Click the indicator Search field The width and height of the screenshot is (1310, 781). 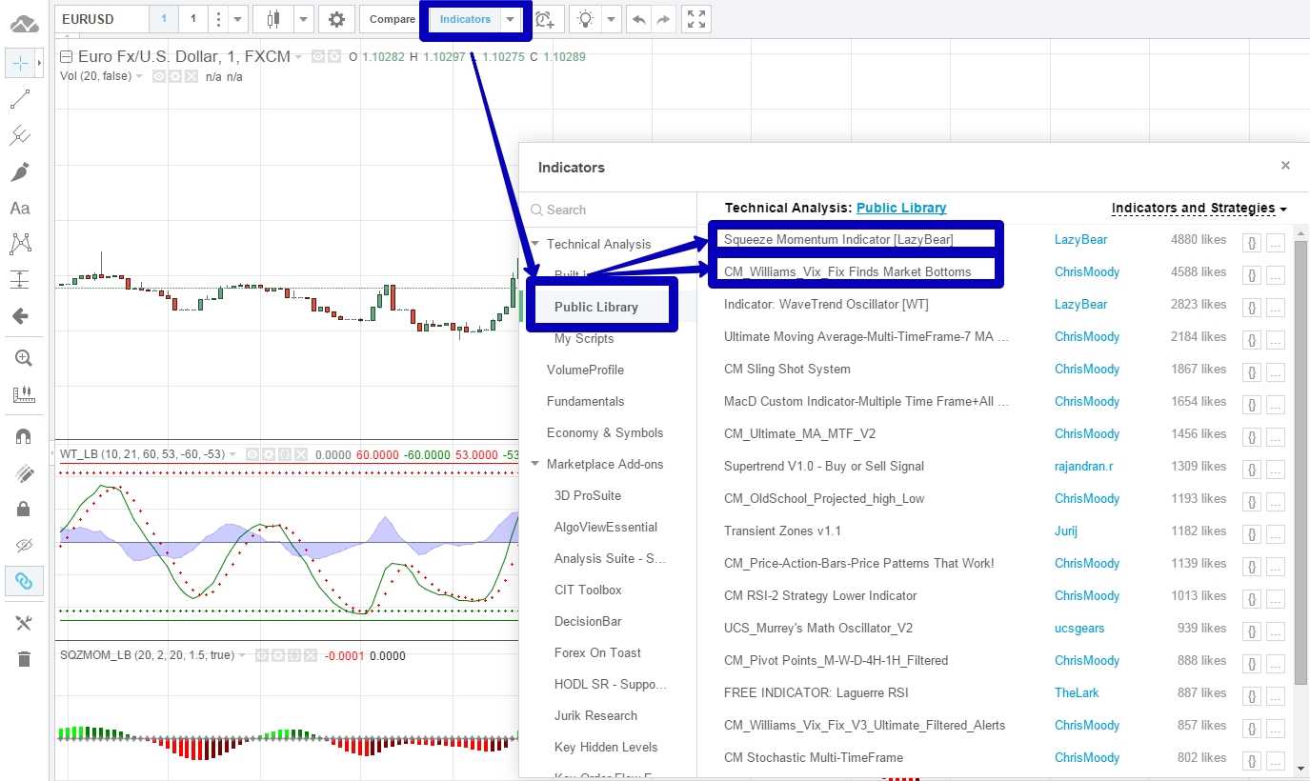pos(610,210)
